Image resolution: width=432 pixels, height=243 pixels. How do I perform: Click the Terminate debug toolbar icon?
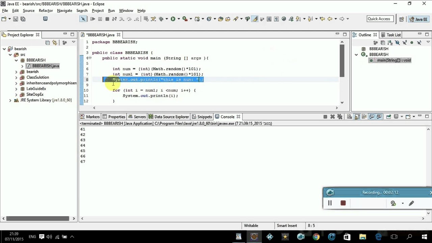click(x=107, y=19)
